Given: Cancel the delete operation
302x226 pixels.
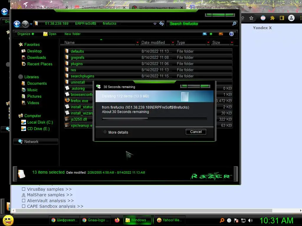Looking at the screenshot, I should pyautogui.click(x=196, y=132).
